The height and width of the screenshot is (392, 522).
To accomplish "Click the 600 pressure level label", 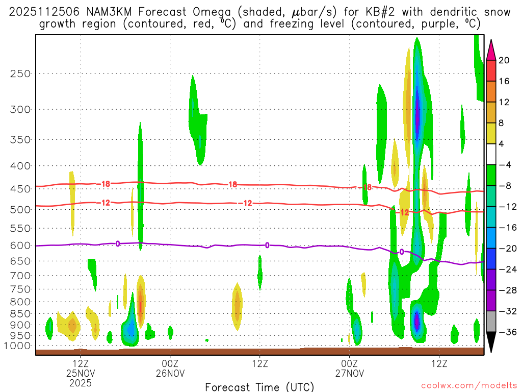I will pos(20,246).
